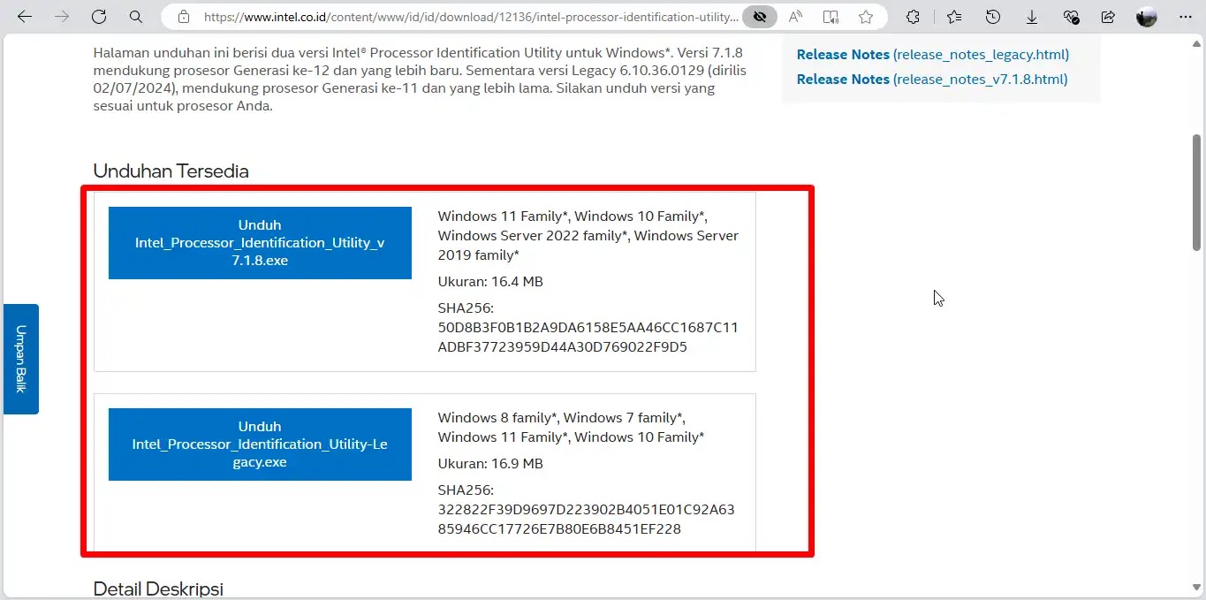Open browser essentials heart icon

tap(1071, 17)
